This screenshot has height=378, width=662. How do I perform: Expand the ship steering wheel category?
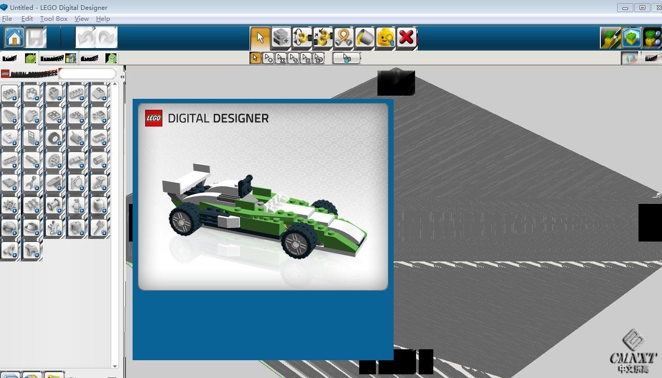point(10,205)
